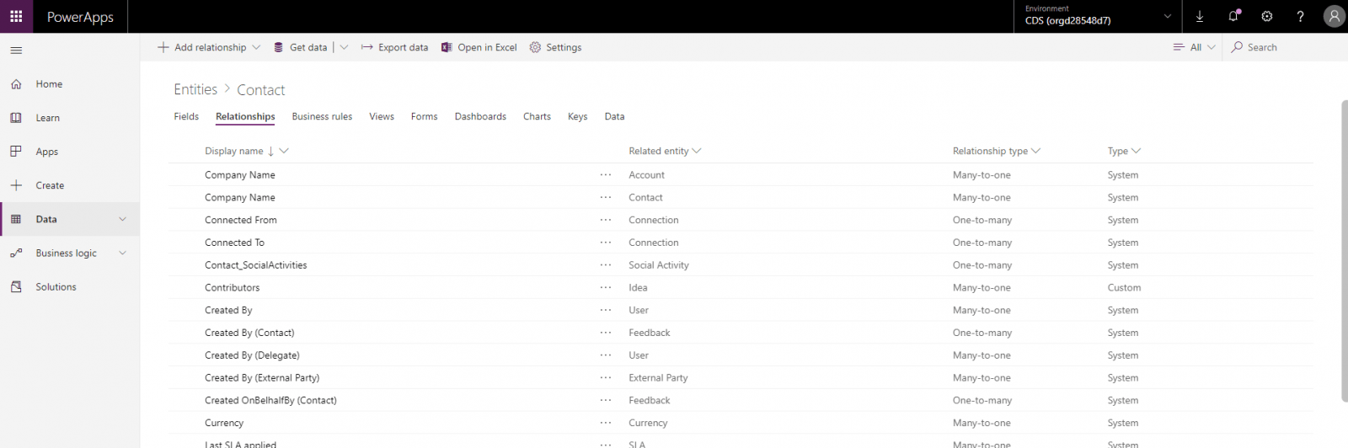Screen dimensions: 1348x448
Task: Open Contact_SocialActivities relationship
Action: pos(256,265)
